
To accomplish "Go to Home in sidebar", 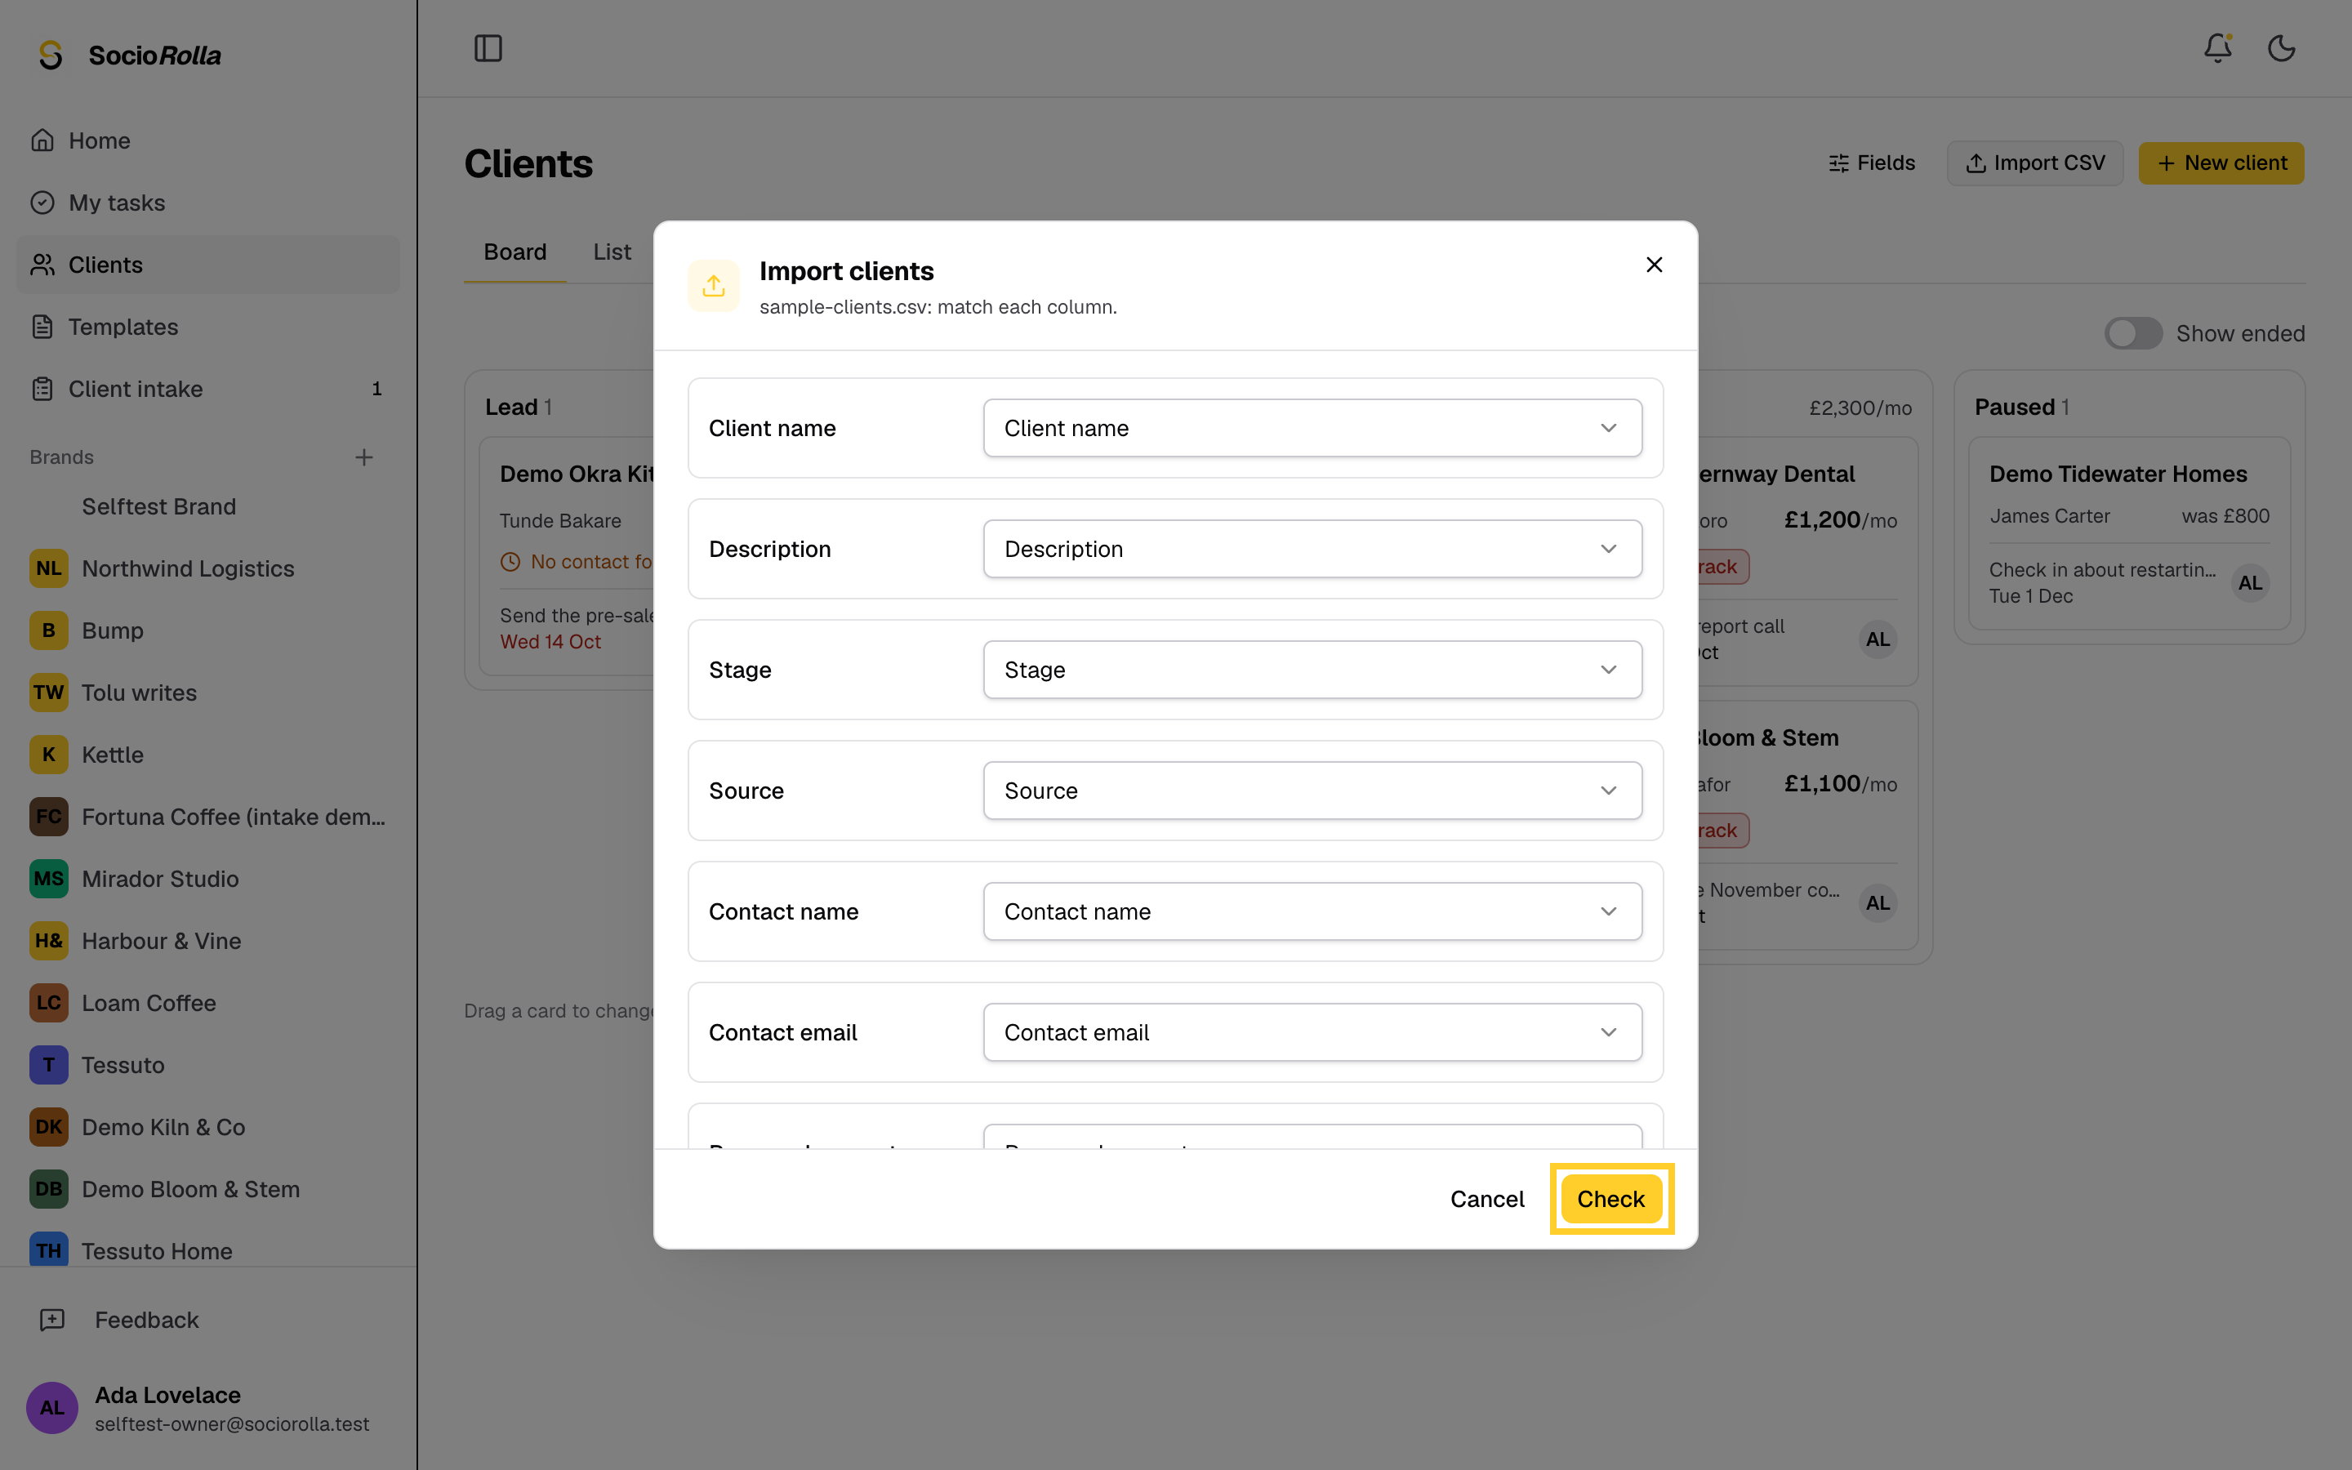I will [x=208, y=140].
